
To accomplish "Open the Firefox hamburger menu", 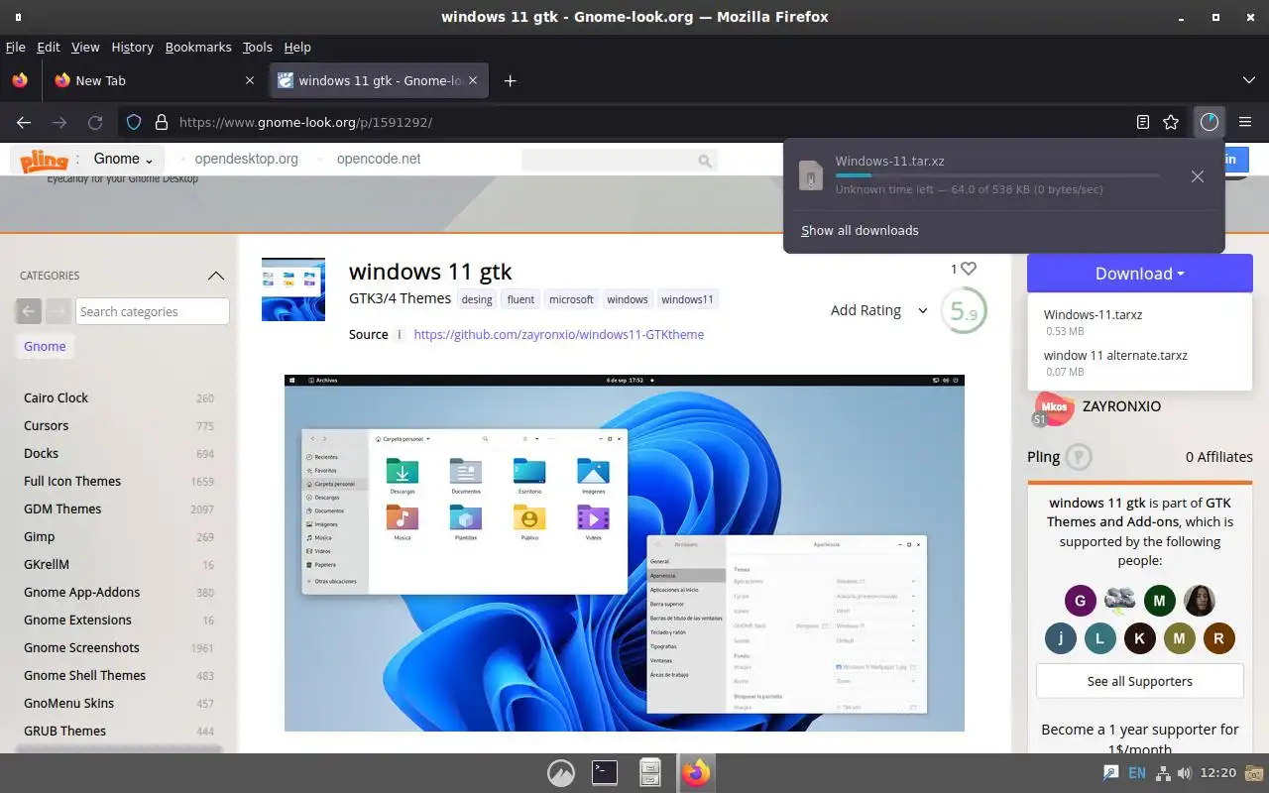I will click(1245, 122).
